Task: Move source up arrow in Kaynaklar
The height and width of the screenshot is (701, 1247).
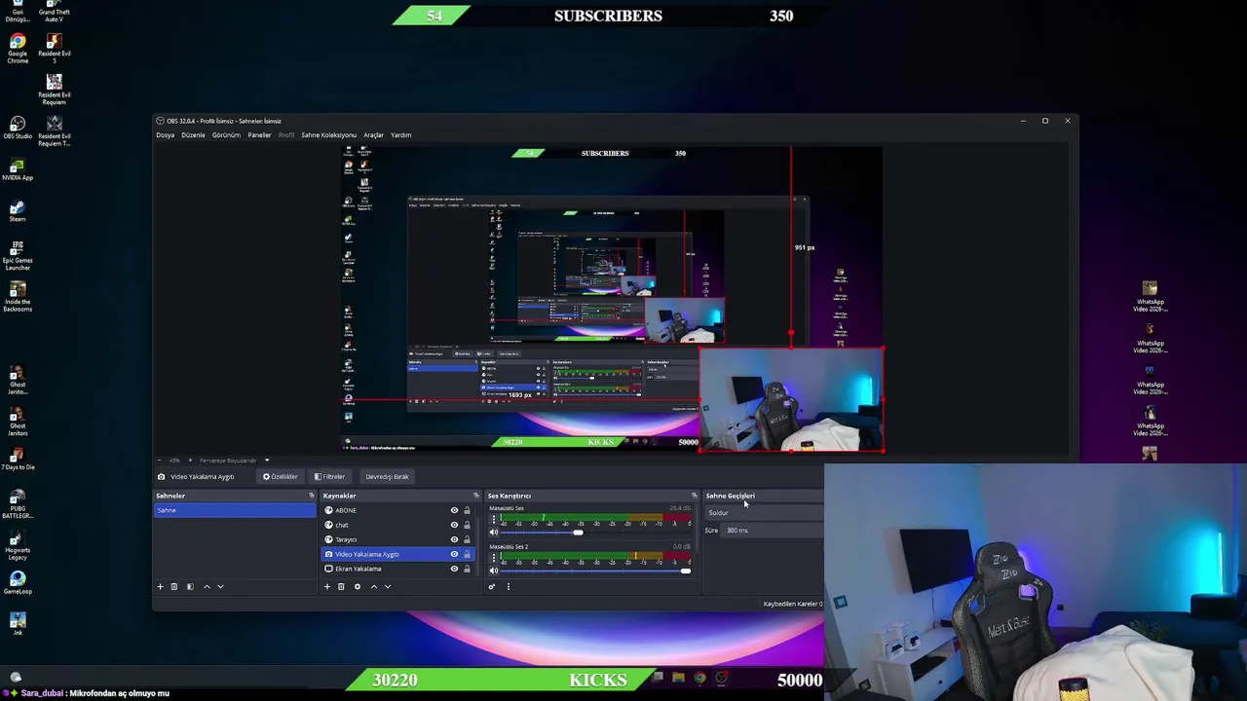Action: coord(373,586)
